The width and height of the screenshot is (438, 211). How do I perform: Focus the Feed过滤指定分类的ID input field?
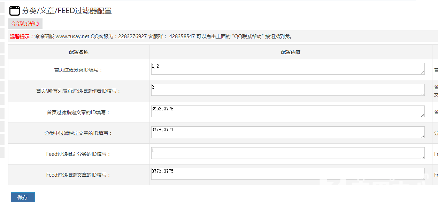tap(287, 153)
